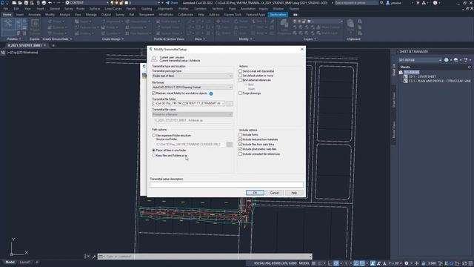Uncheck Include files from data links

(x=240, y=145)
